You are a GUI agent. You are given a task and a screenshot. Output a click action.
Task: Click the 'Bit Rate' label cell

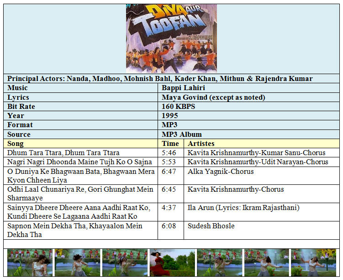point(80,107)
